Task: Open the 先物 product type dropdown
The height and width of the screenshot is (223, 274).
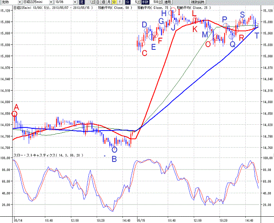Action: click(20, 2)
